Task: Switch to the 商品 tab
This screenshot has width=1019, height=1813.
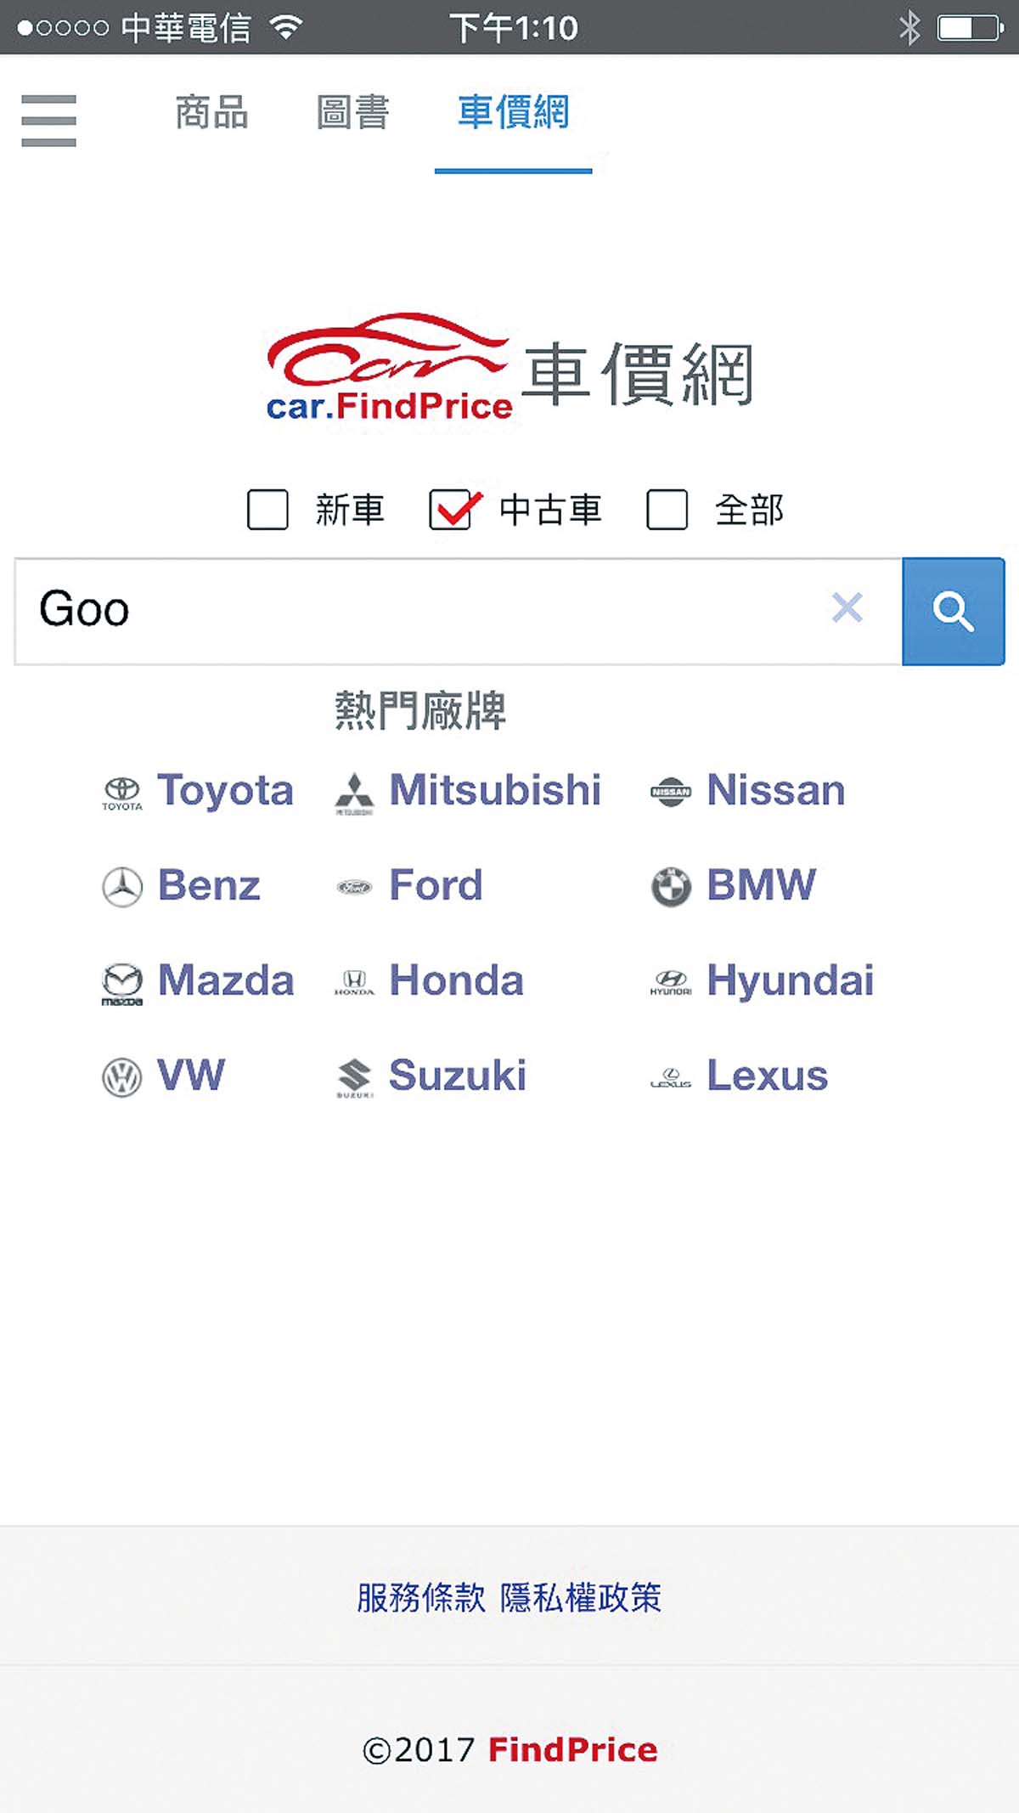Action: [211, 113]
